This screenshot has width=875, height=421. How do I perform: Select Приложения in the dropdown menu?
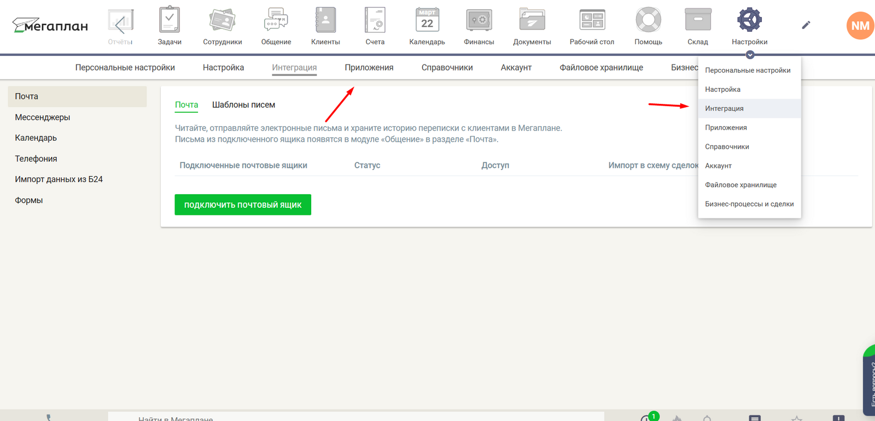726,127
